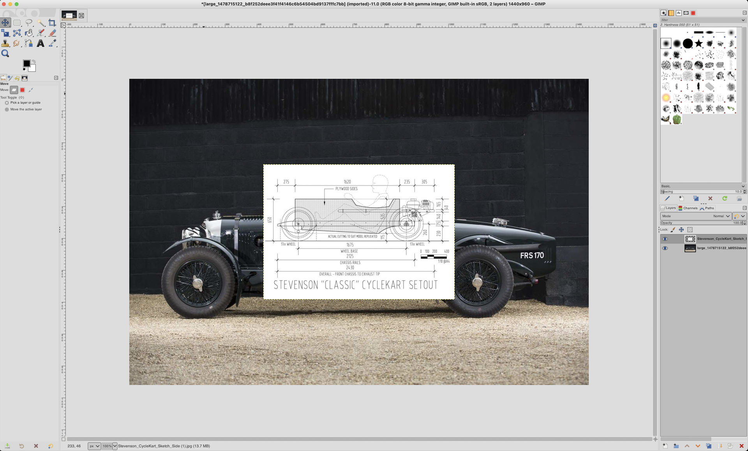Switch to the Paths tab

[707, 208]
